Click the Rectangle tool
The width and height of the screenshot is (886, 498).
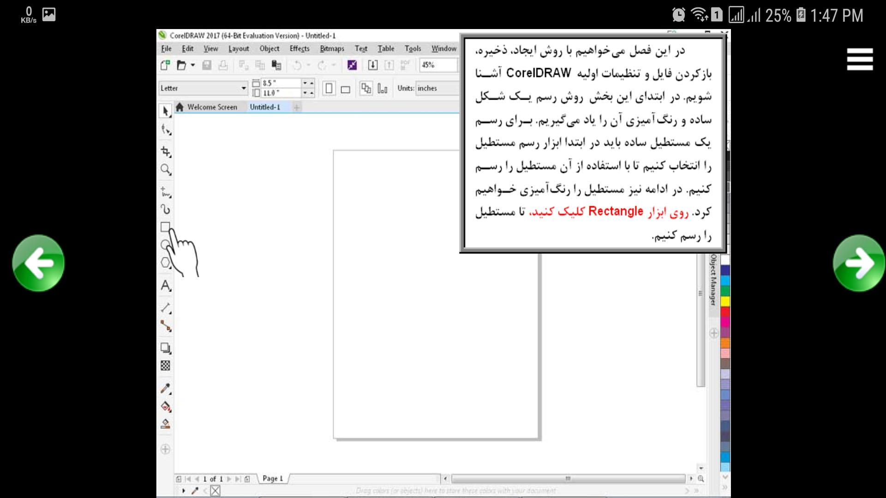165,227
